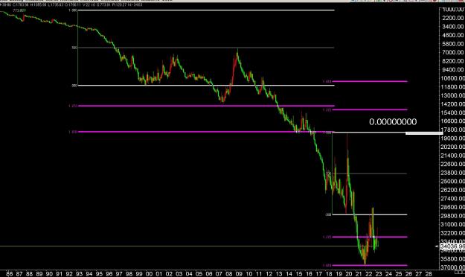
Task: Click the 31000.00 price axis label
Action: click(x=453, y=224)
